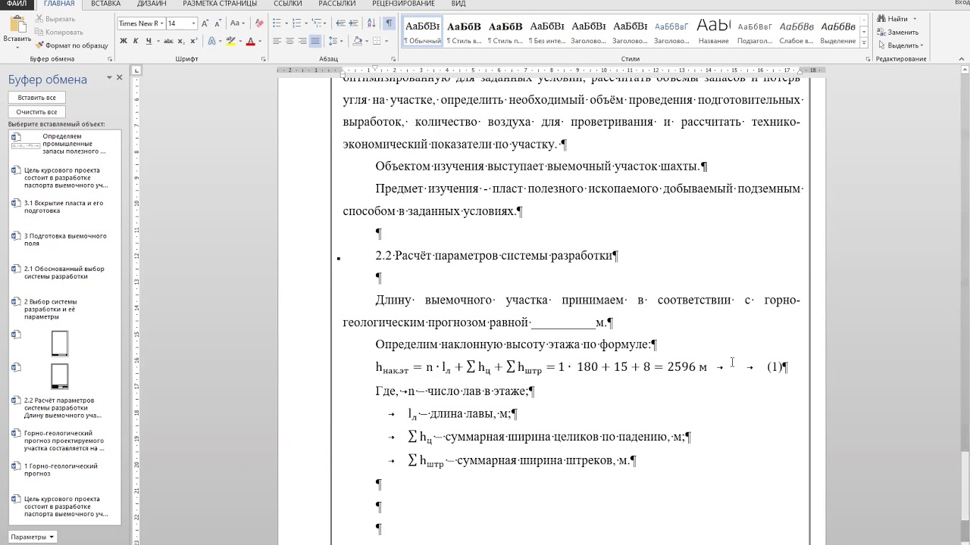This screenshot has height=545, width=970.
Task: Click the decrease indent icon
Action: 340,23
